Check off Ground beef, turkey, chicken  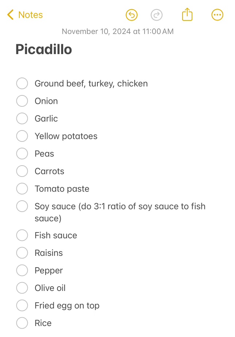[x=22, y=83]
